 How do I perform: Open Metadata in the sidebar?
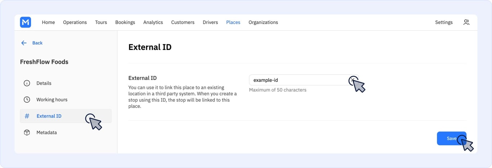[66, 132]
